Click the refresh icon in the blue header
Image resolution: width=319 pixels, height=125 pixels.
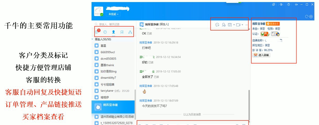307,16
